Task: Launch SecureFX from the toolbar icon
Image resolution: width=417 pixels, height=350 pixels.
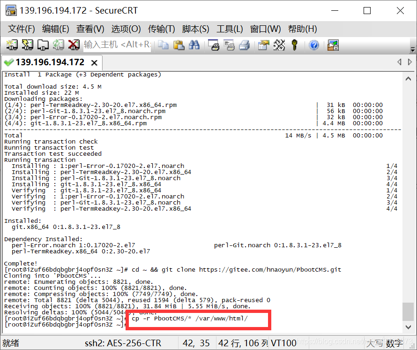Action: point(333,45)
